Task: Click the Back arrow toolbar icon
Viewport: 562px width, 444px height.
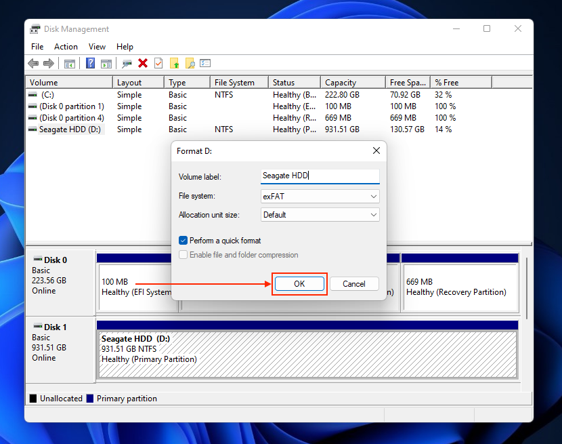Action: 33,64
